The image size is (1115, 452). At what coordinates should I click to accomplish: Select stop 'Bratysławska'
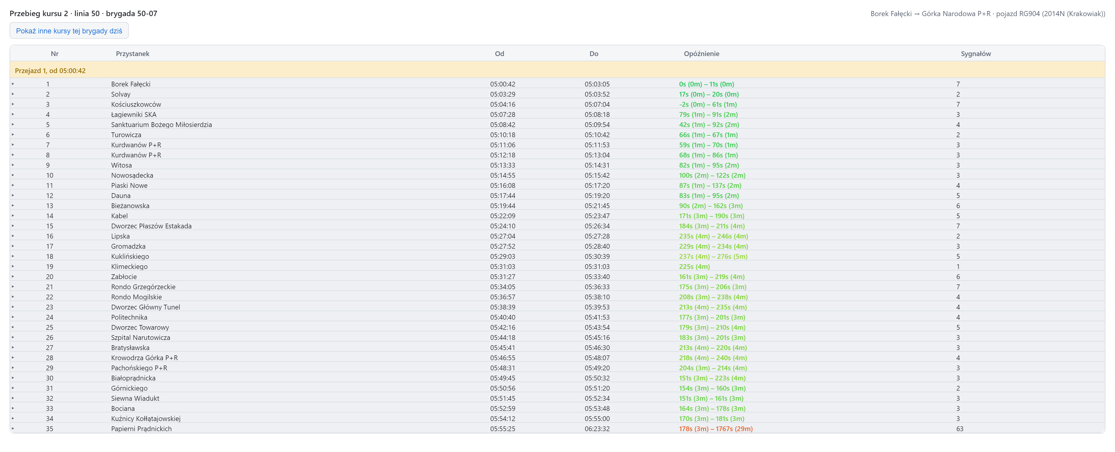pos(130,347)
